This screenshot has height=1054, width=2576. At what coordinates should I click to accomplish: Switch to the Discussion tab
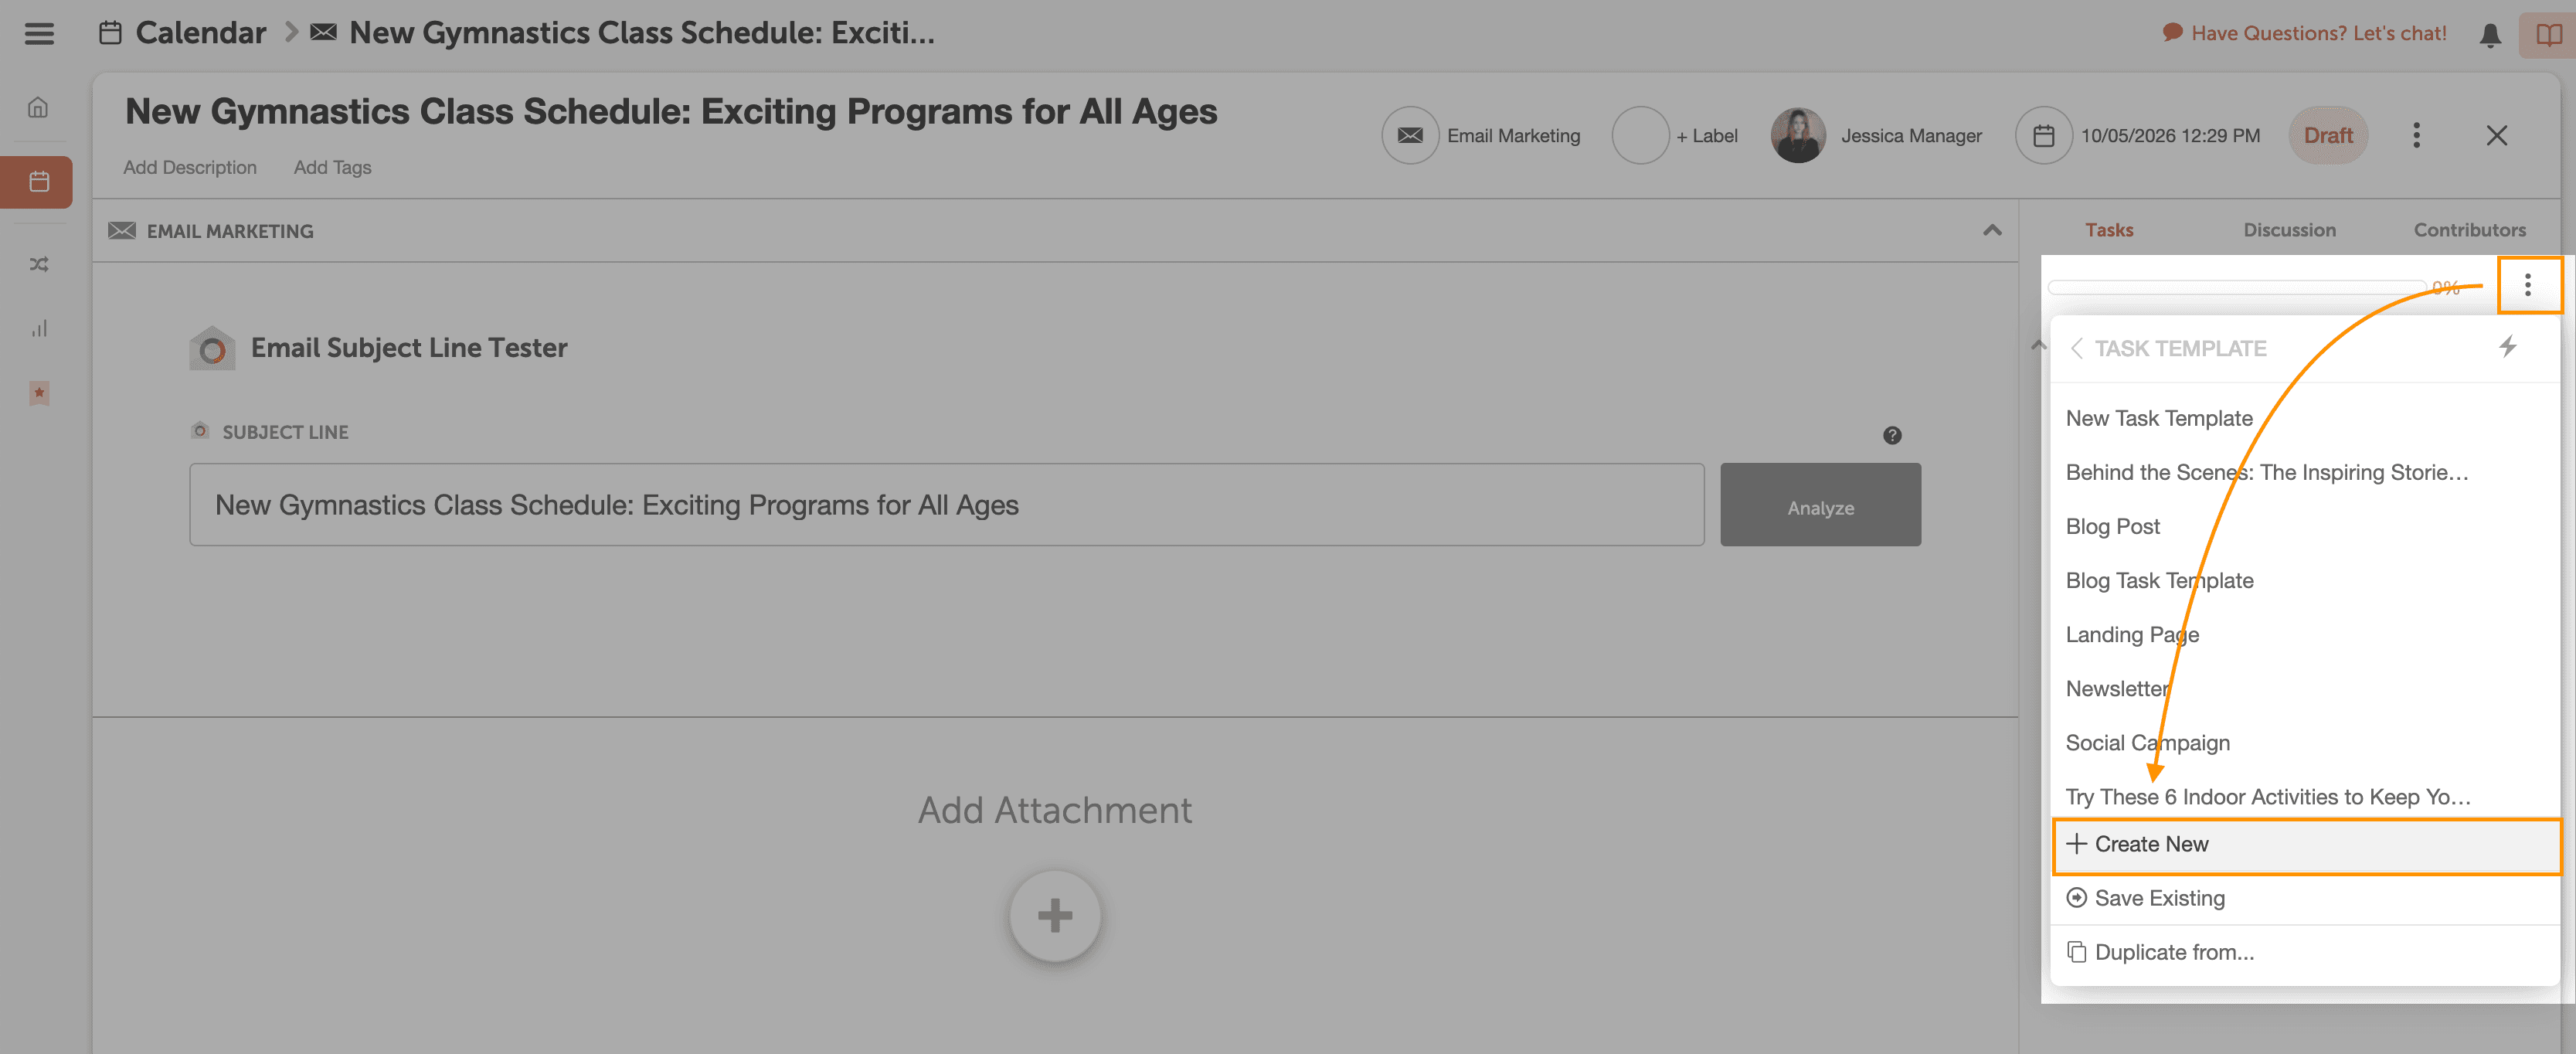pyautogui.click(x=2289, y=230)
